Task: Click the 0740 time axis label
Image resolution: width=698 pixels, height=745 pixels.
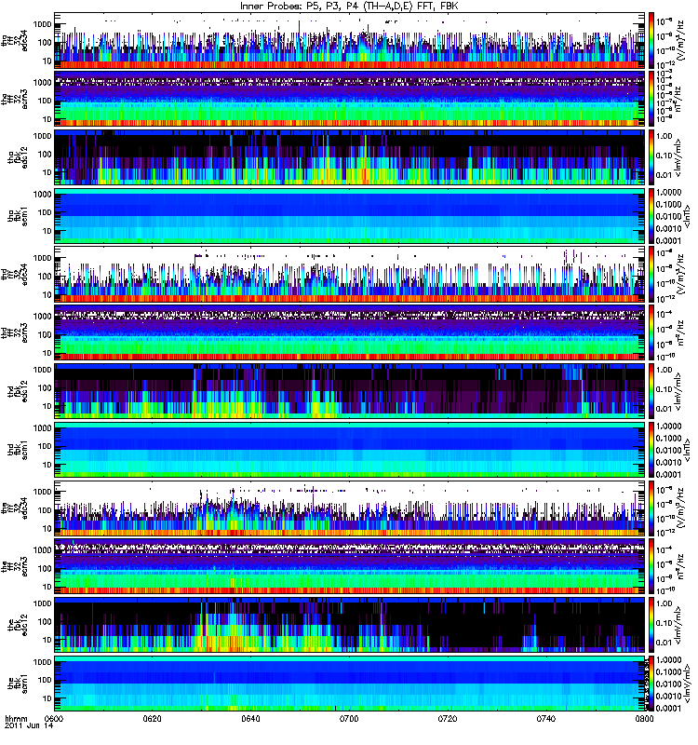Action: [x=545, y=719]
